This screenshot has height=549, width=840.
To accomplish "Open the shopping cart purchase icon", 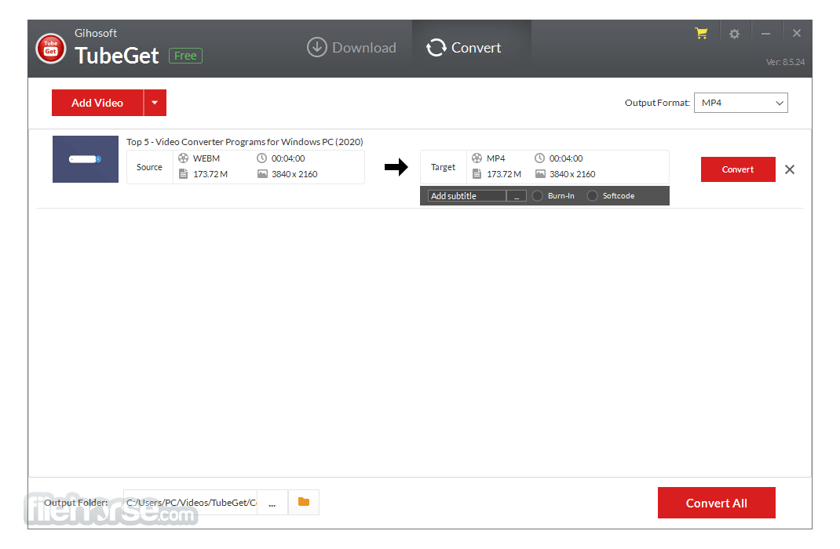I will click(x=701, y=33).
